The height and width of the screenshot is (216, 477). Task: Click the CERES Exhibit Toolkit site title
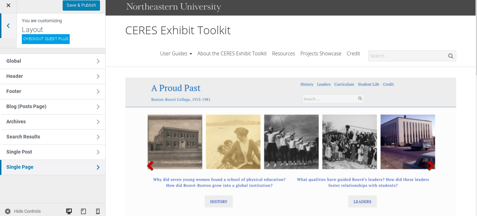[x=178, y=30]
